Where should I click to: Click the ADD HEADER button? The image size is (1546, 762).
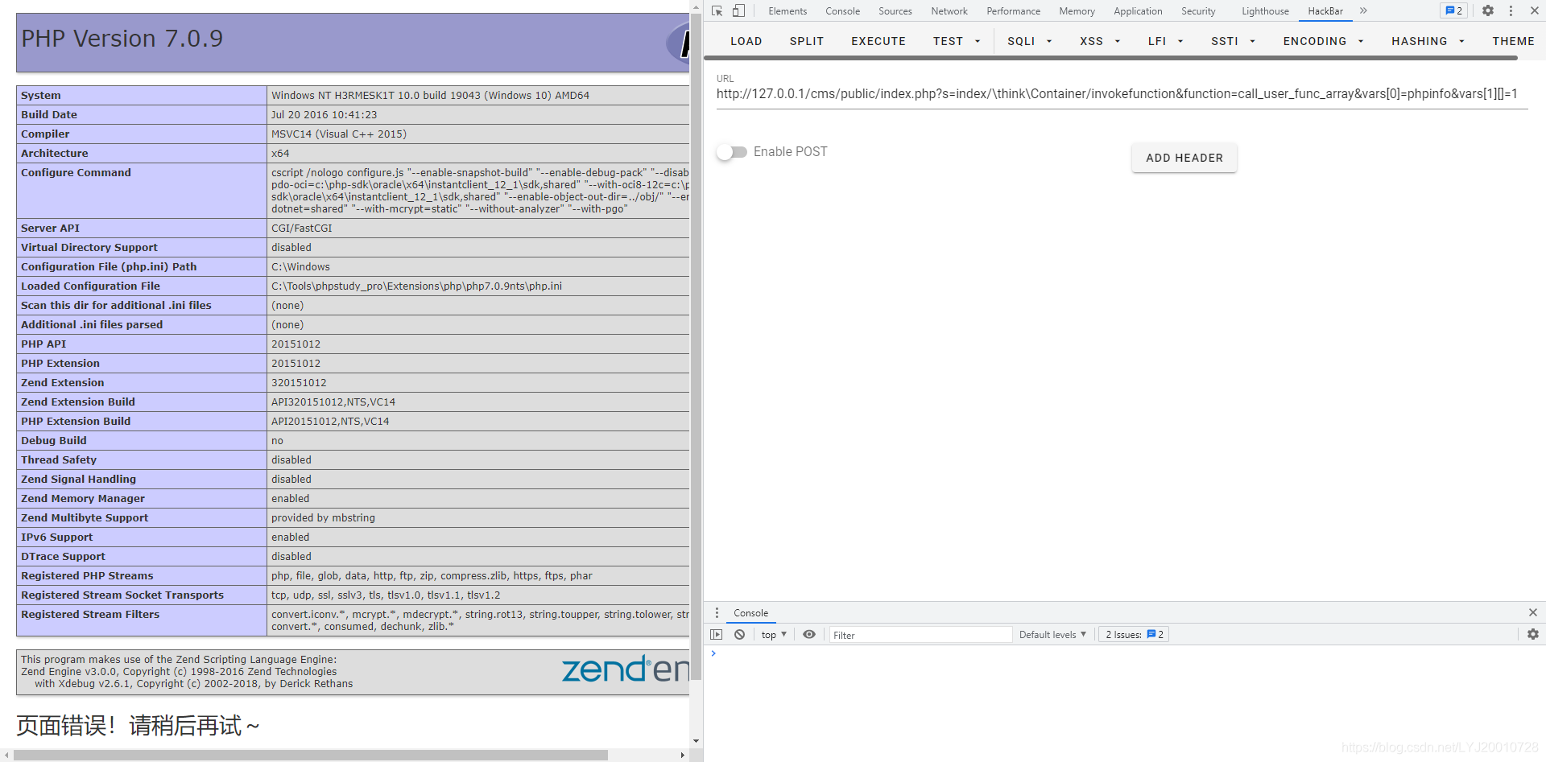1184,158
